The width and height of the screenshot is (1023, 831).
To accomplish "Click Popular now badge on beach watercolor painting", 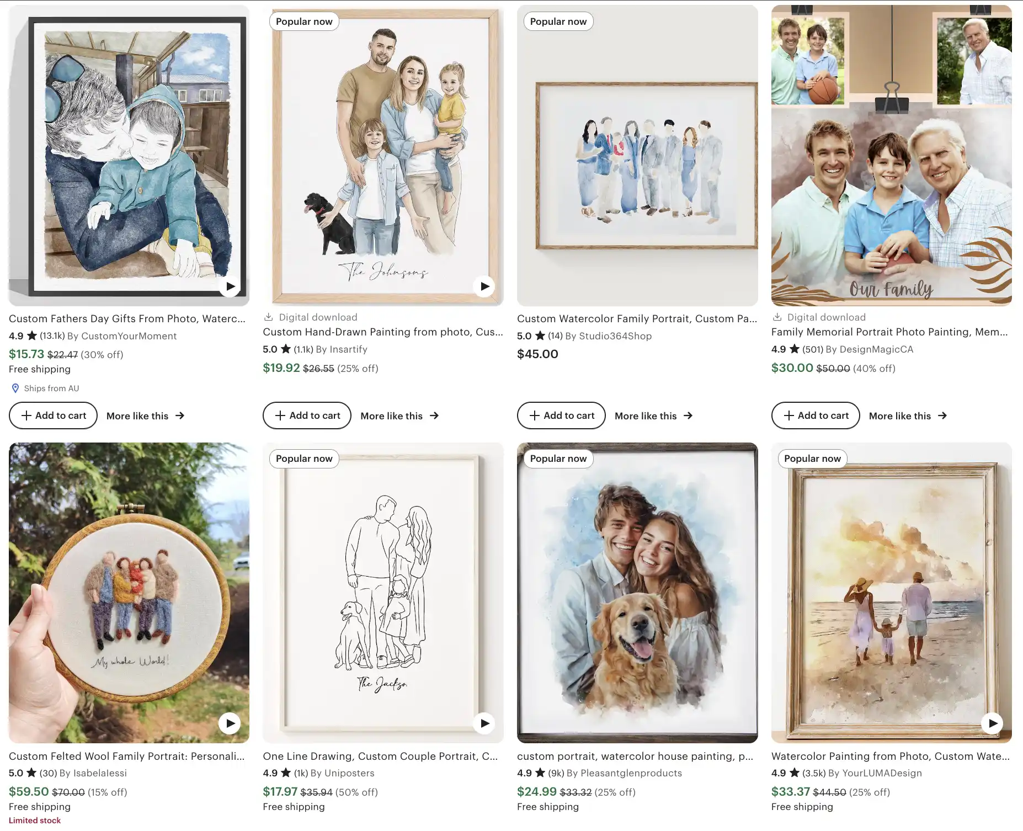I will 812,459.
